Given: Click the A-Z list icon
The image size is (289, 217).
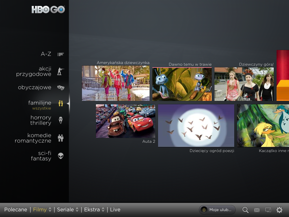Looking at the screenshot, I should (60, 54).
